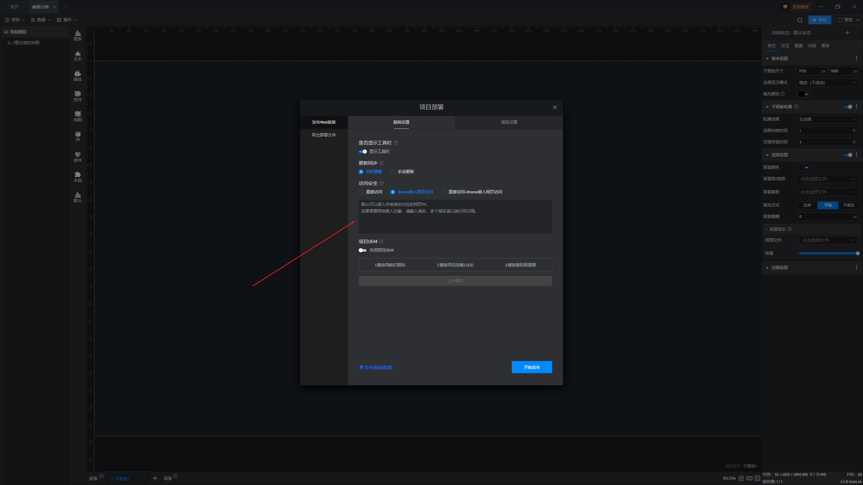Screen dimensions: 863x485
Task: Open the 图表 chart components panel
Action: click(78, 35)
